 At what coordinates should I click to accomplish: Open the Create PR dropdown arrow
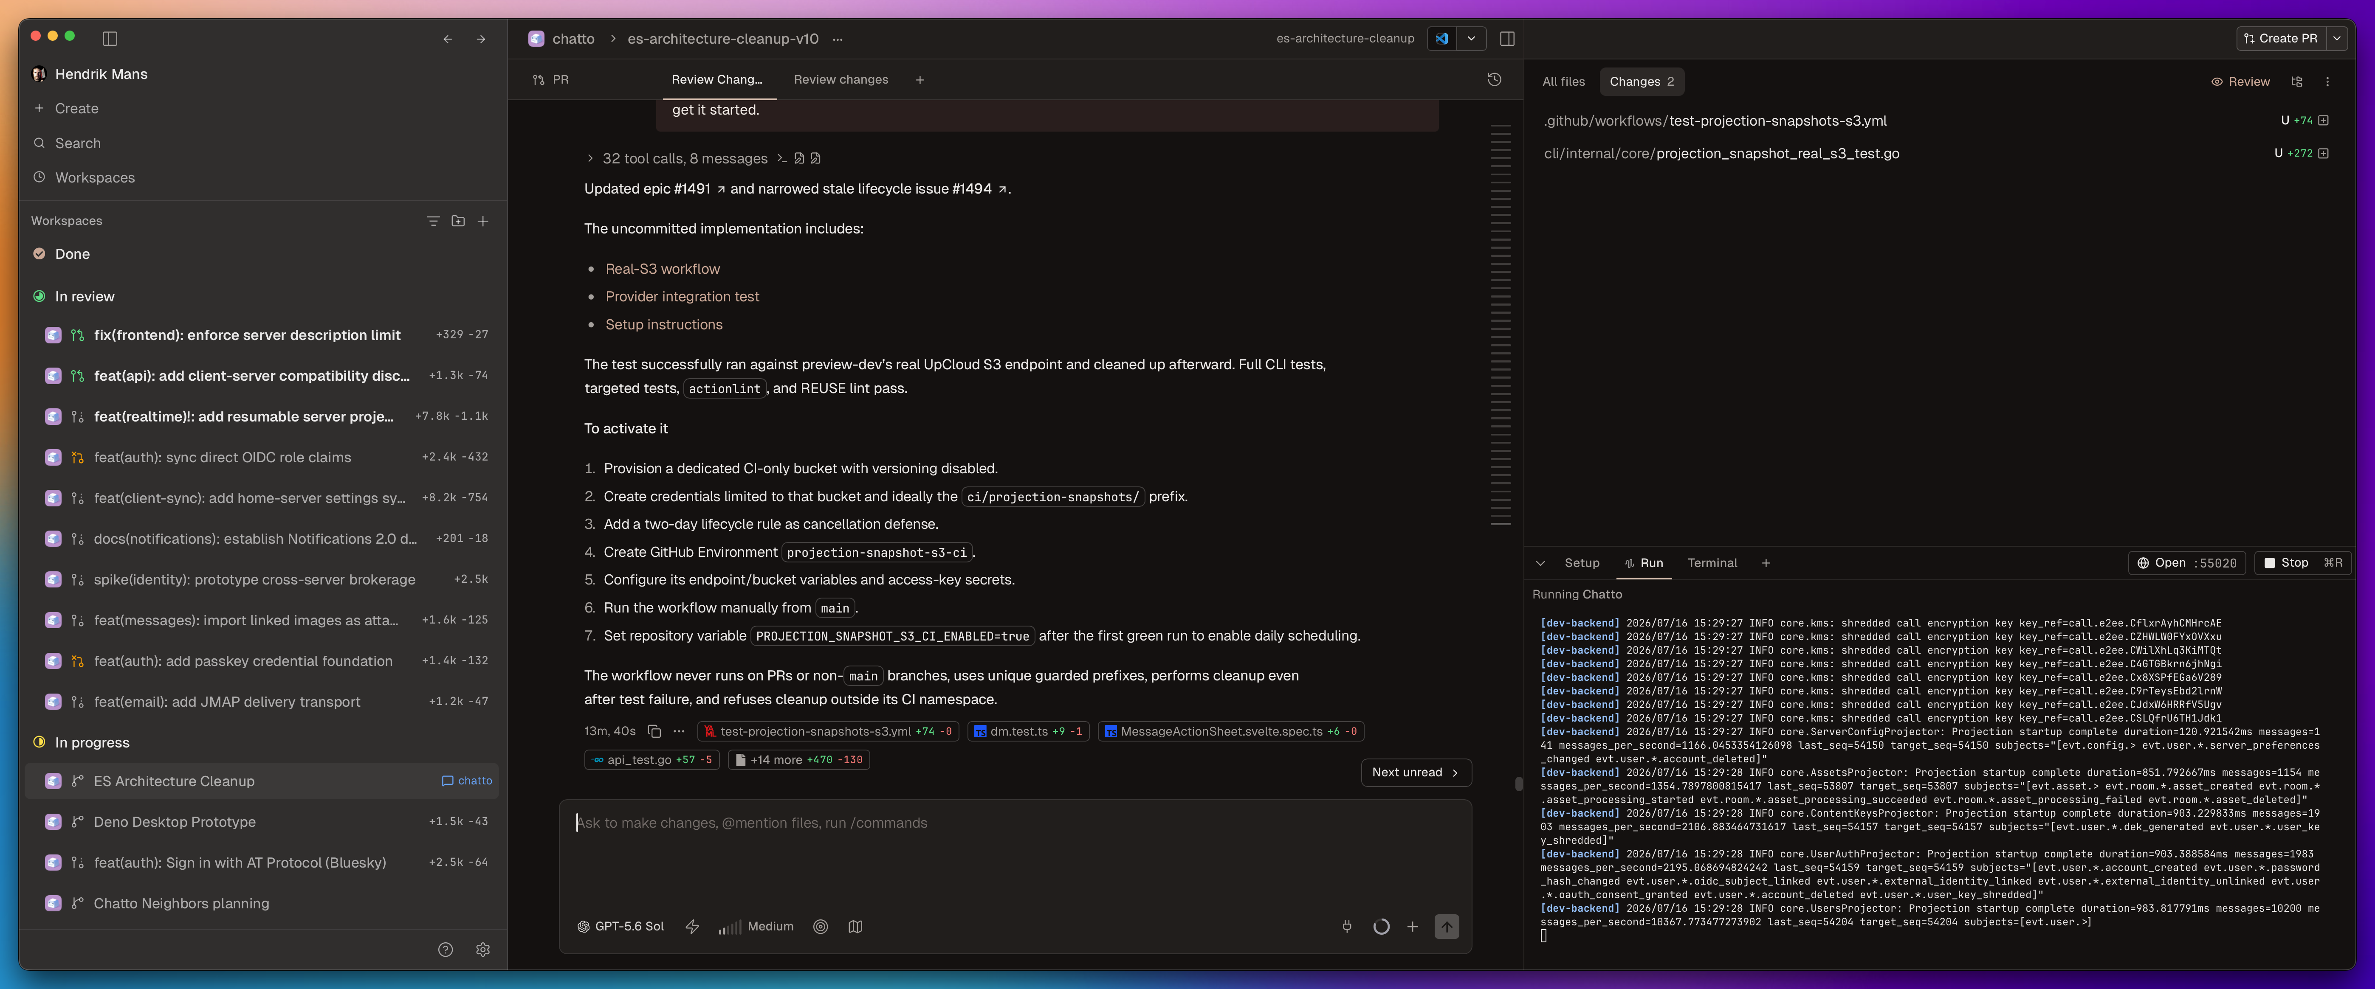click(2337, 39)
